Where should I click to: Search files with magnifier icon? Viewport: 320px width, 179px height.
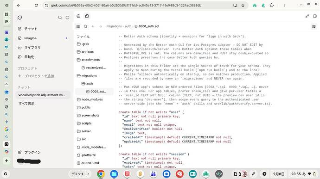tap(85, 26)
